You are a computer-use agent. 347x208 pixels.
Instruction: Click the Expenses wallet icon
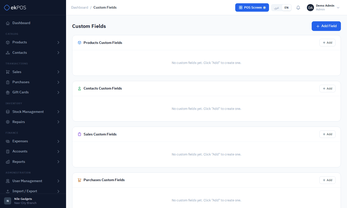pos(8,141)
